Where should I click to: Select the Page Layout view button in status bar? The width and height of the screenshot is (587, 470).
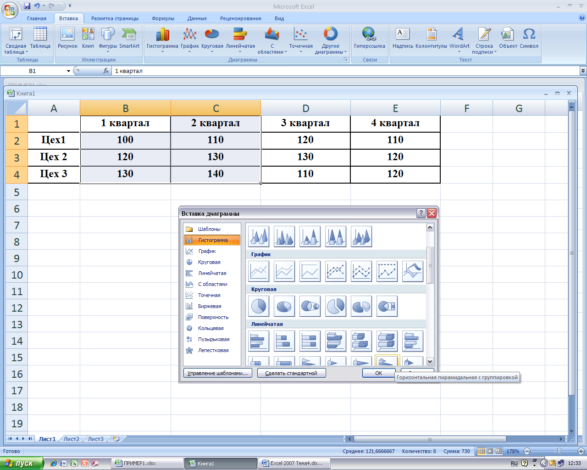coord(490,451)
